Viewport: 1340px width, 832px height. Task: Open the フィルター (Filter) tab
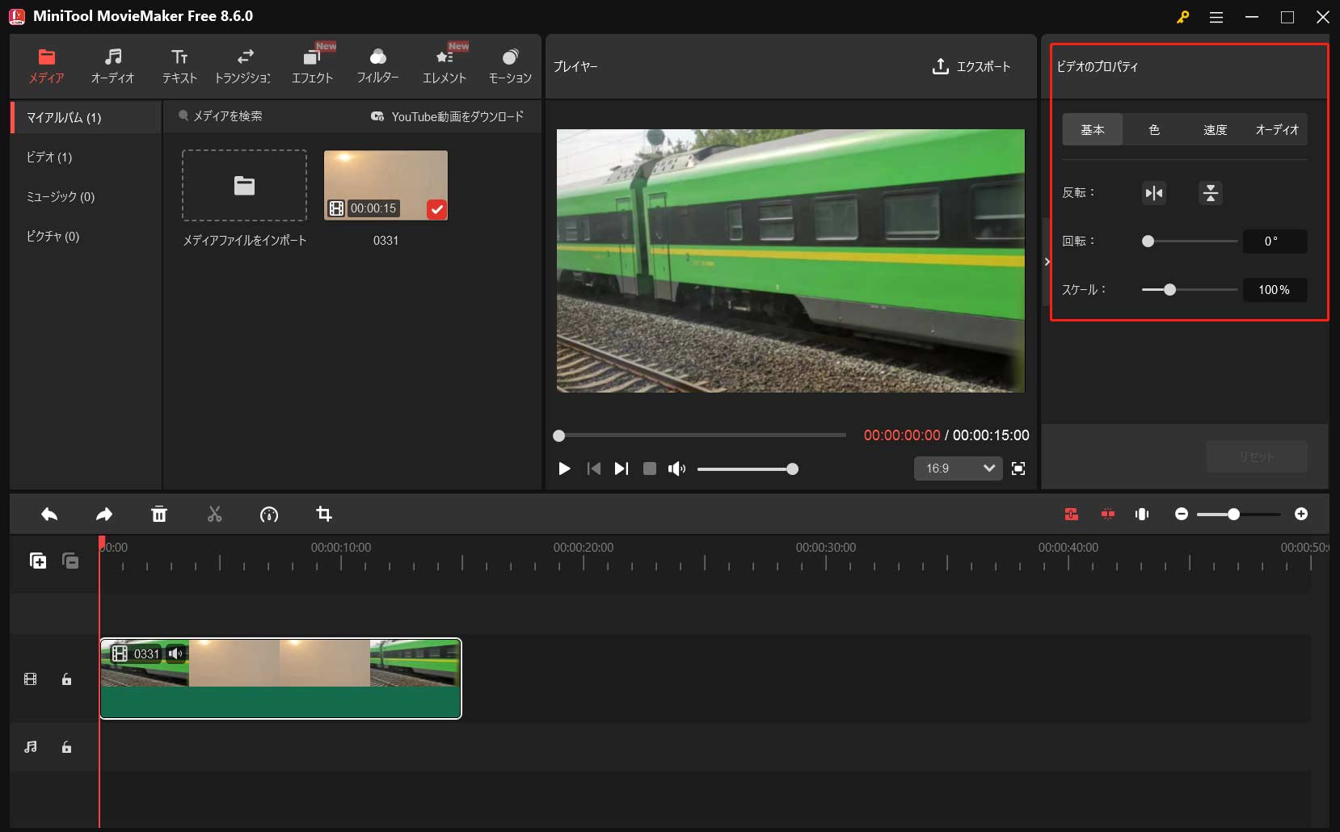click(x=377, y=65)
